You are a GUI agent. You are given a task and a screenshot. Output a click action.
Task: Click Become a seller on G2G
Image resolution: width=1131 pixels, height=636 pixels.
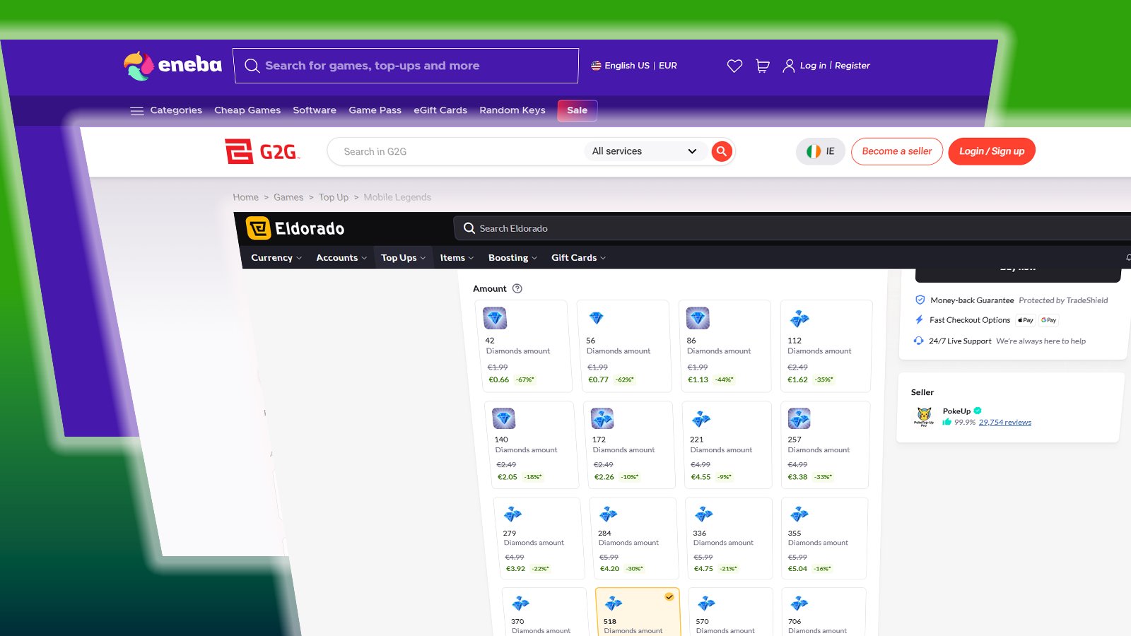pos(897,151)
